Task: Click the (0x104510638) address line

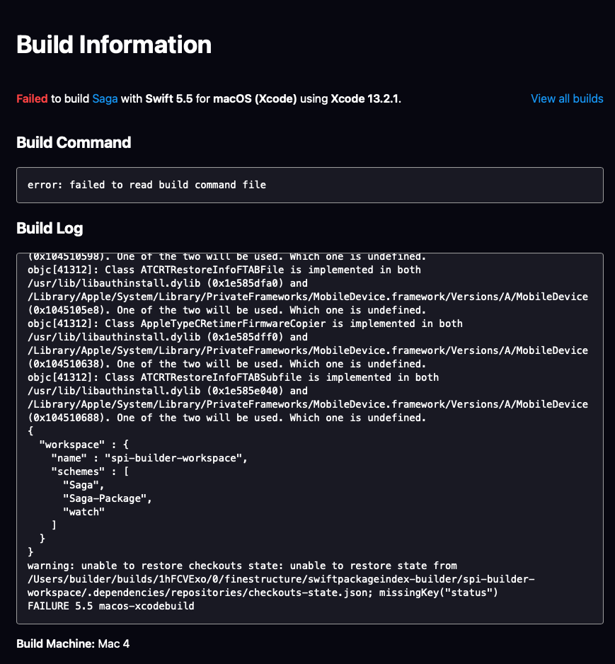Action: pos(227,364)
